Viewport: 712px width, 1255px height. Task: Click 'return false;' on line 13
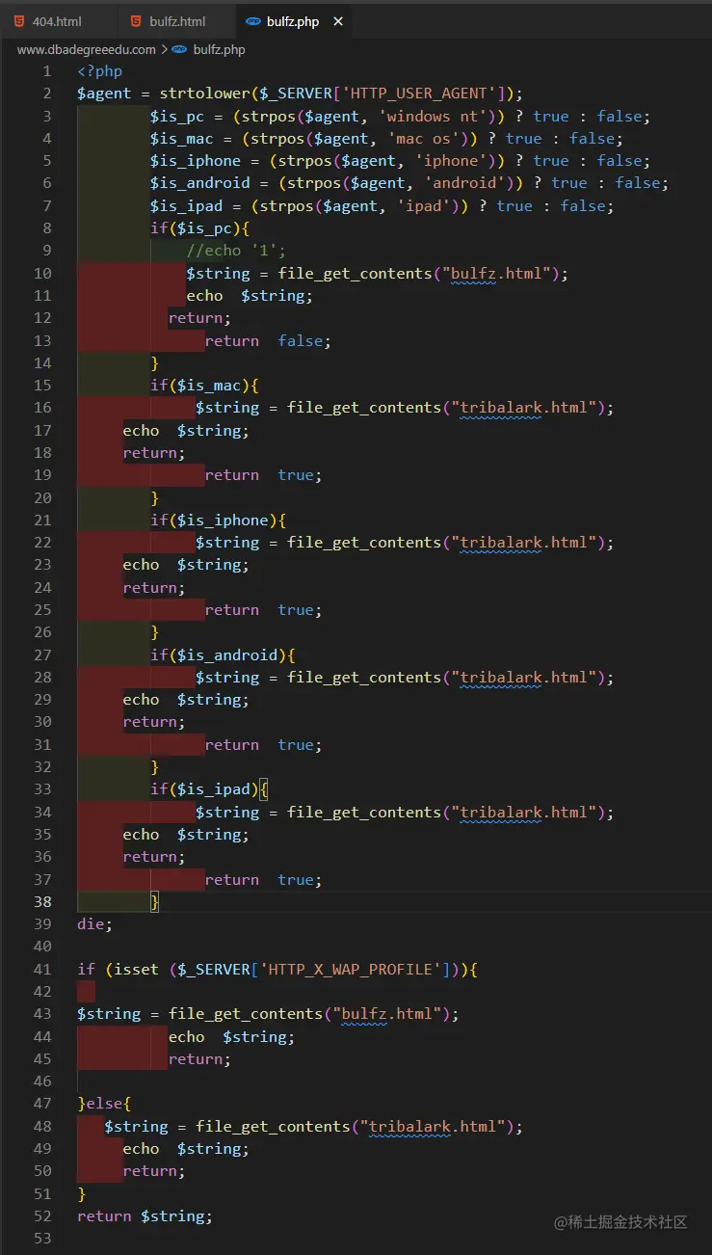click(268, 340)
